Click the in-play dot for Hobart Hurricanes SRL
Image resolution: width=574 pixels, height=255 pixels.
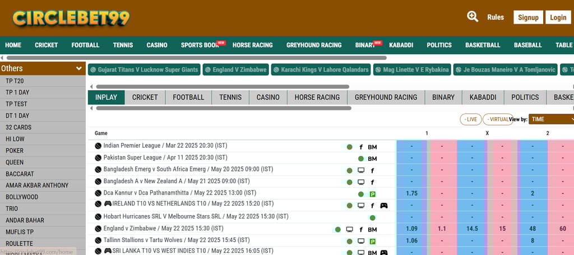click(x=372, y=217)
